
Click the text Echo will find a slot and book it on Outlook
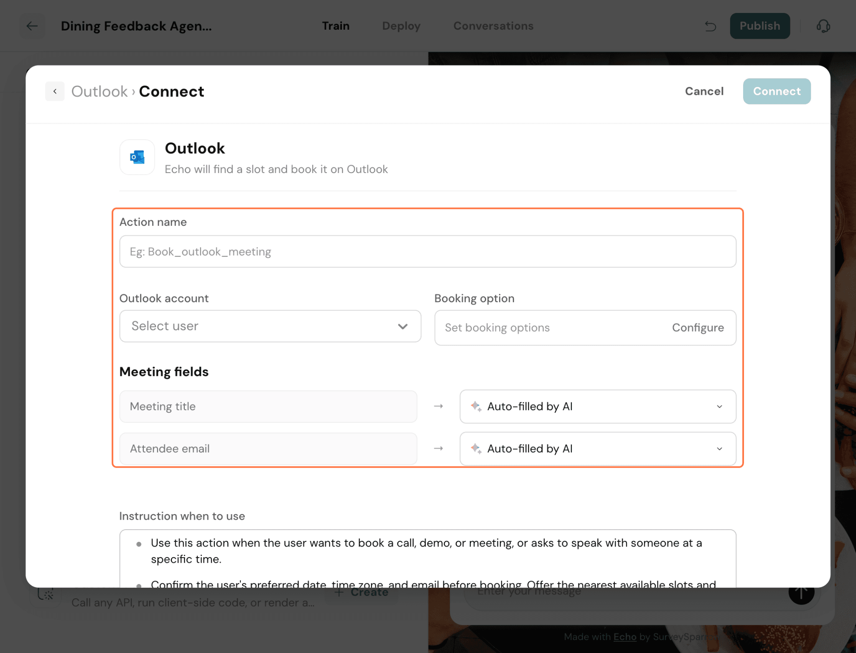tap(276, 169)
